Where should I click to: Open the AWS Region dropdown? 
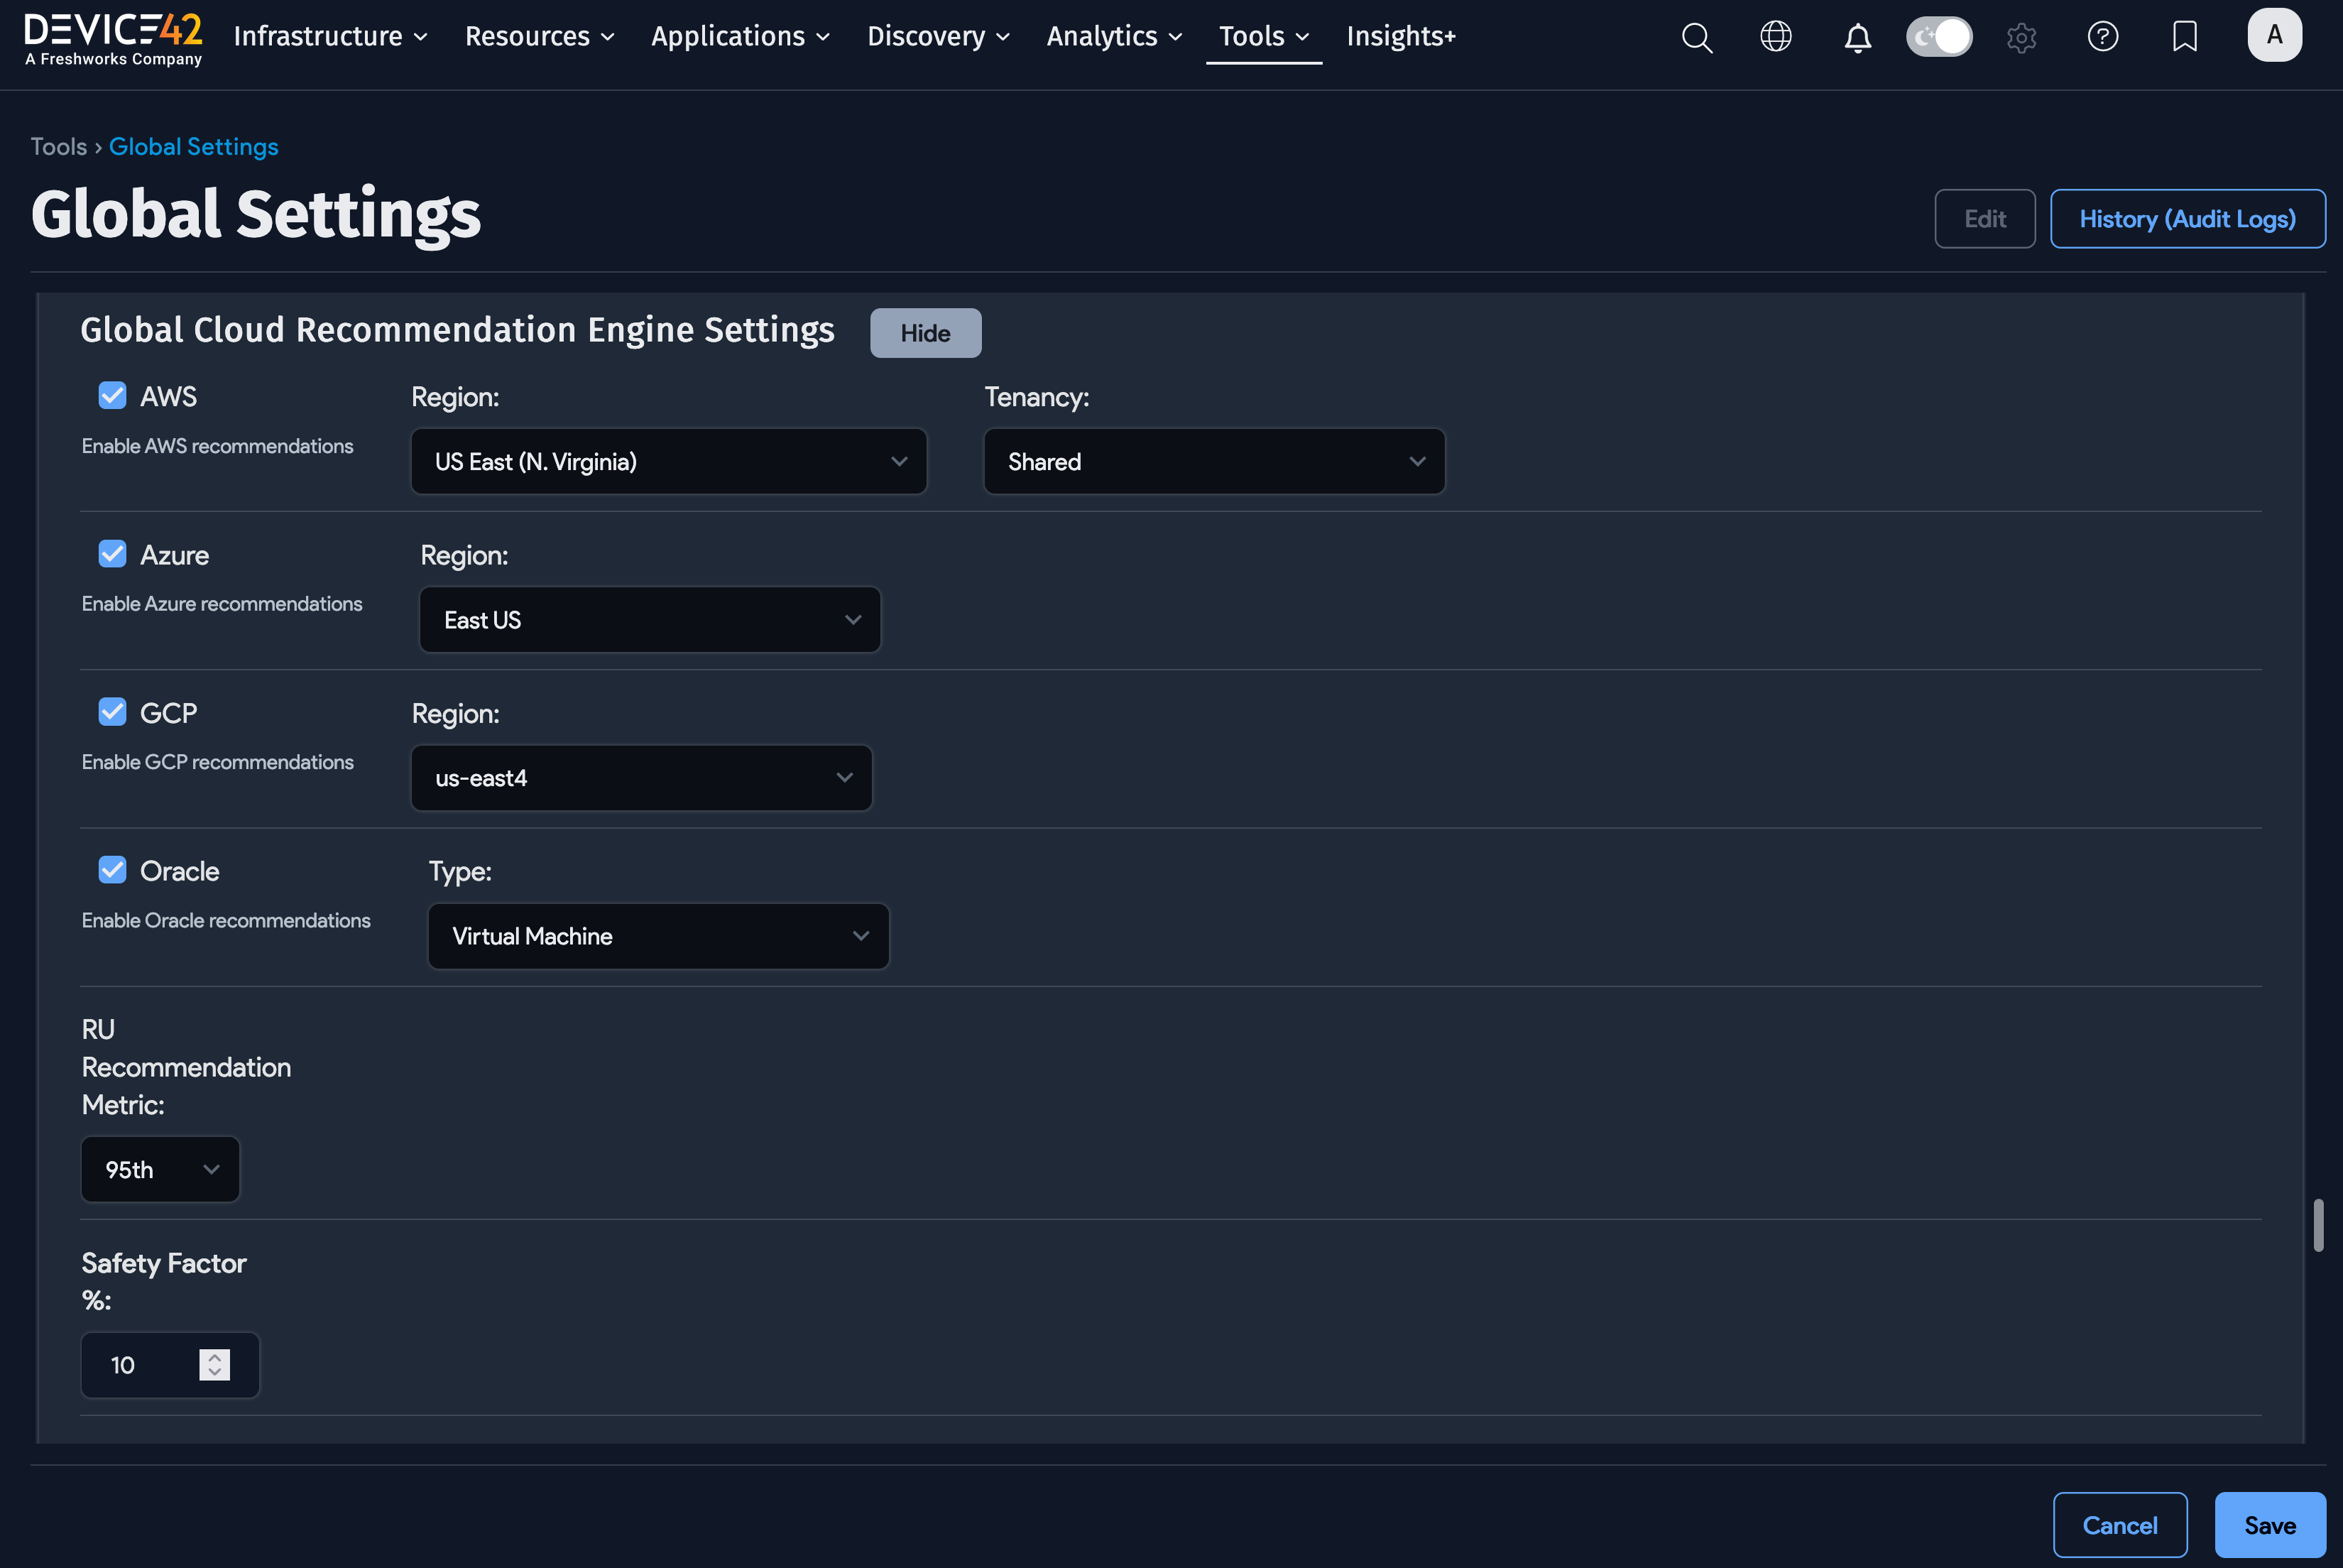tap(669, 461)
